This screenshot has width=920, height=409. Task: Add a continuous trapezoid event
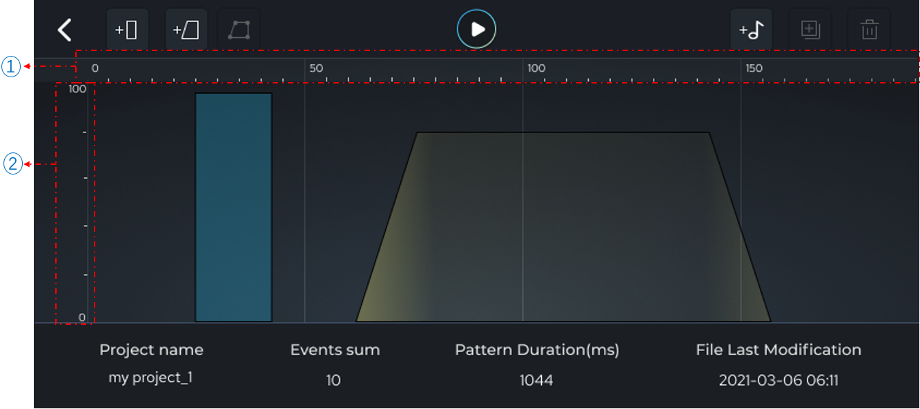(186, 30)
